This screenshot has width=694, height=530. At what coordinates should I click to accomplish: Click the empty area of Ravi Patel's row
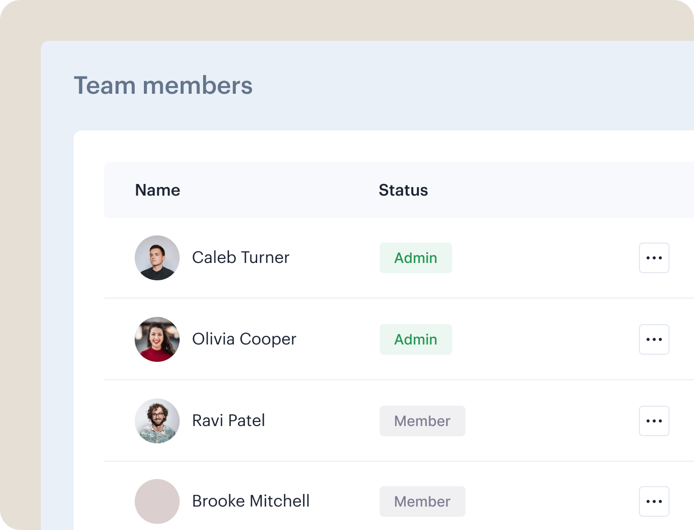click(x=551, y=421)
